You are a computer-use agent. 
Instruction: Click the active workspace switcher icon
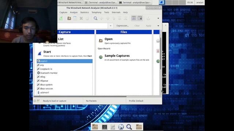click(x=162, y=3)
